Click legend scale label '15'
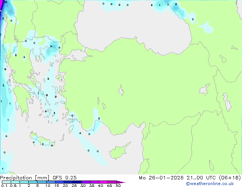This screenshot has height=187, width=242. (x=56, y=185)
